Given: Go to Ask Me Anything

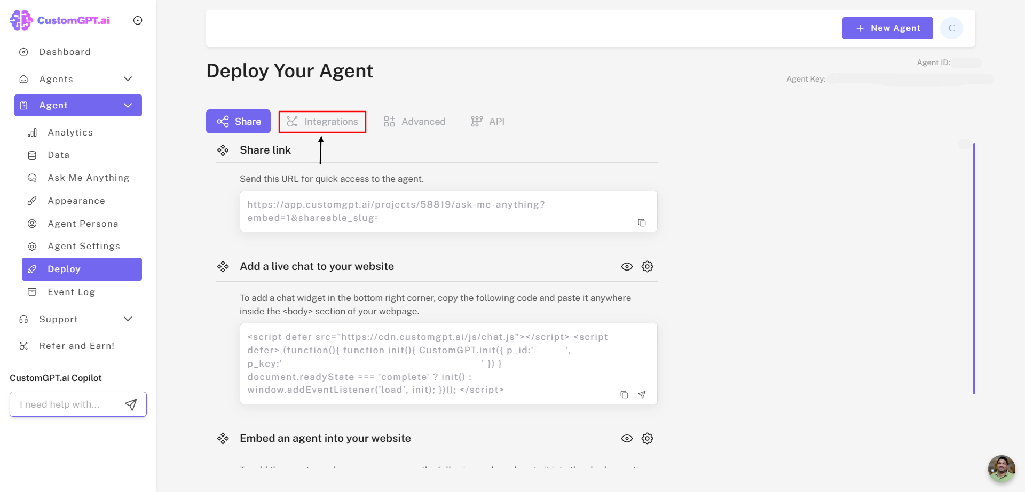Looking at the screenshot, I should [88, 178].
